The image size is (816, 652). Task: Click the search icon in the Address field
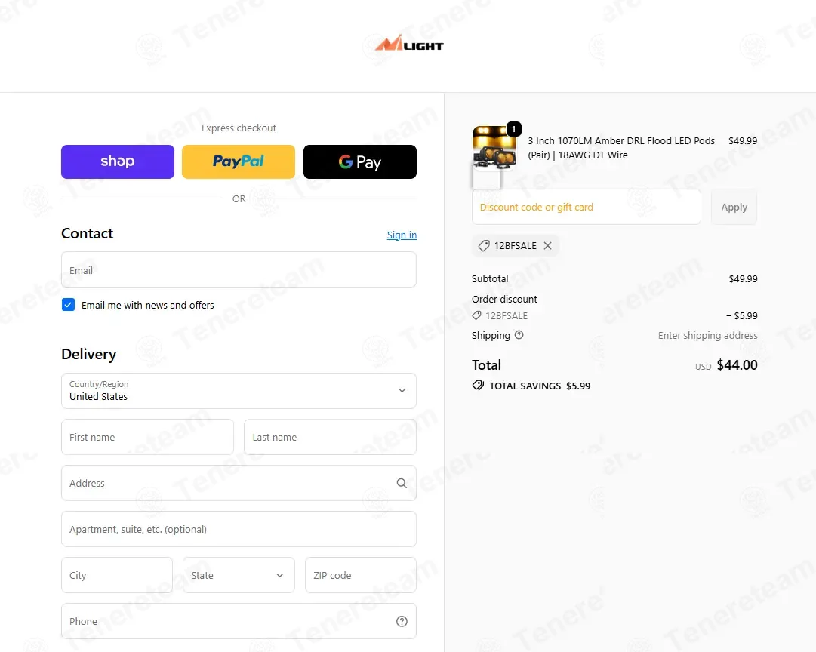[x=402, y=483]
